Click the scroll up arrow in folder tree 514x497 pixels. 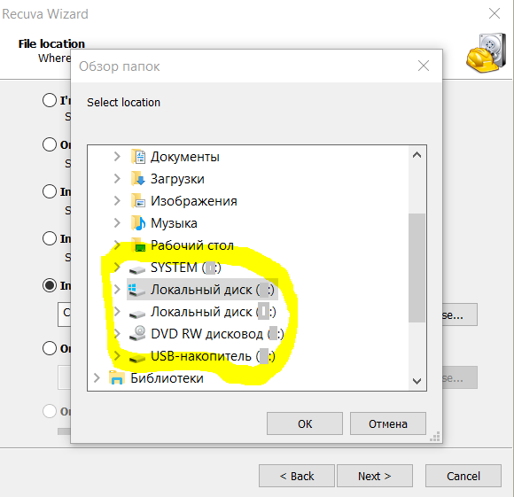point(417,155)
